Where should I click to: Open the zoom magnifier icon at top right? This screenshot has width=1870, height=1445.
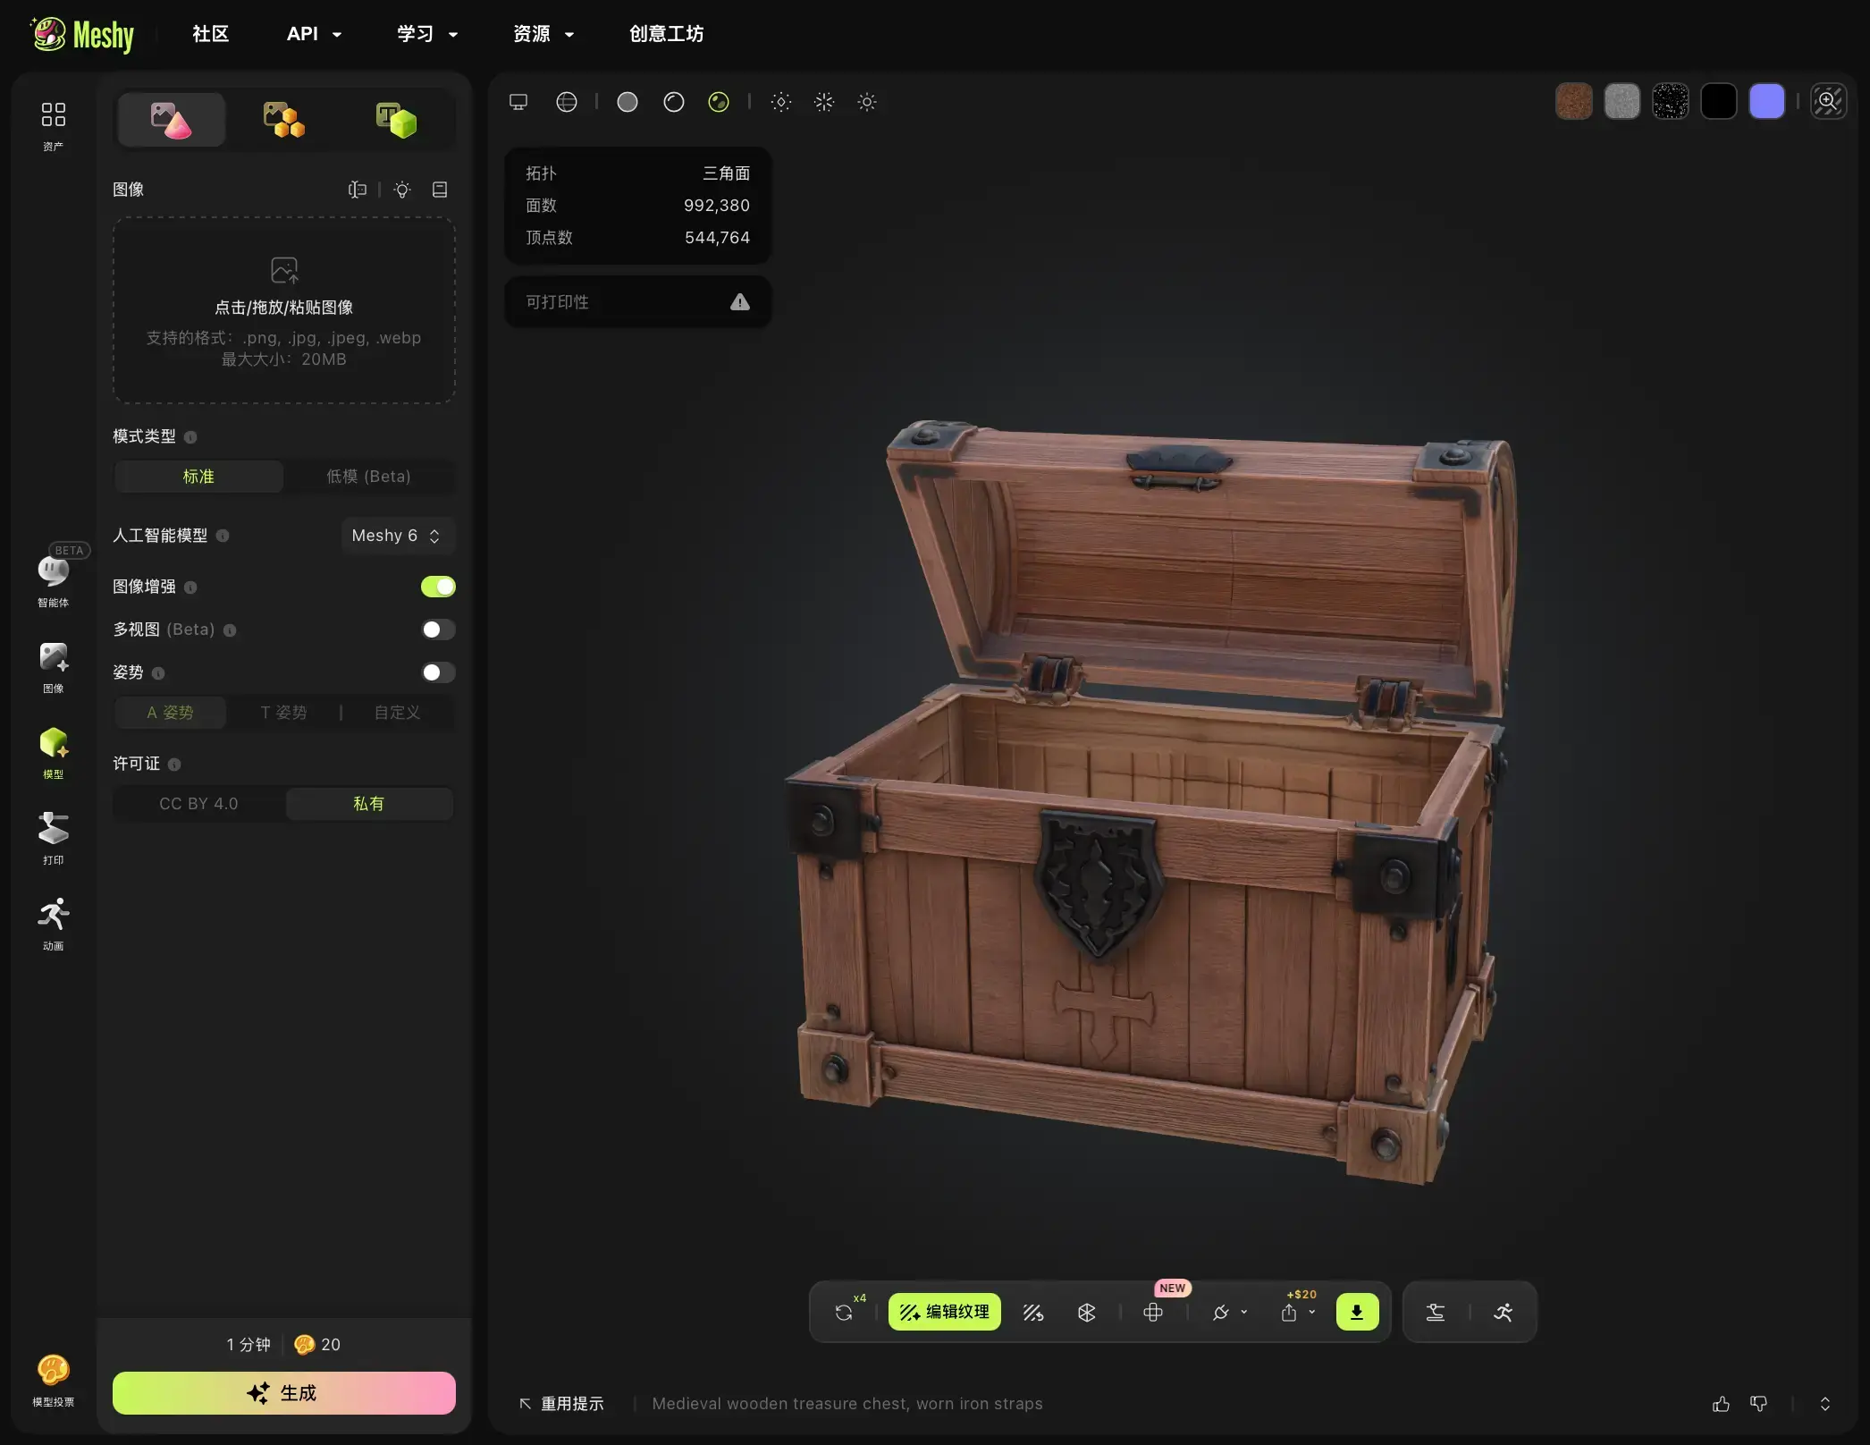[x=1829, y=102]
